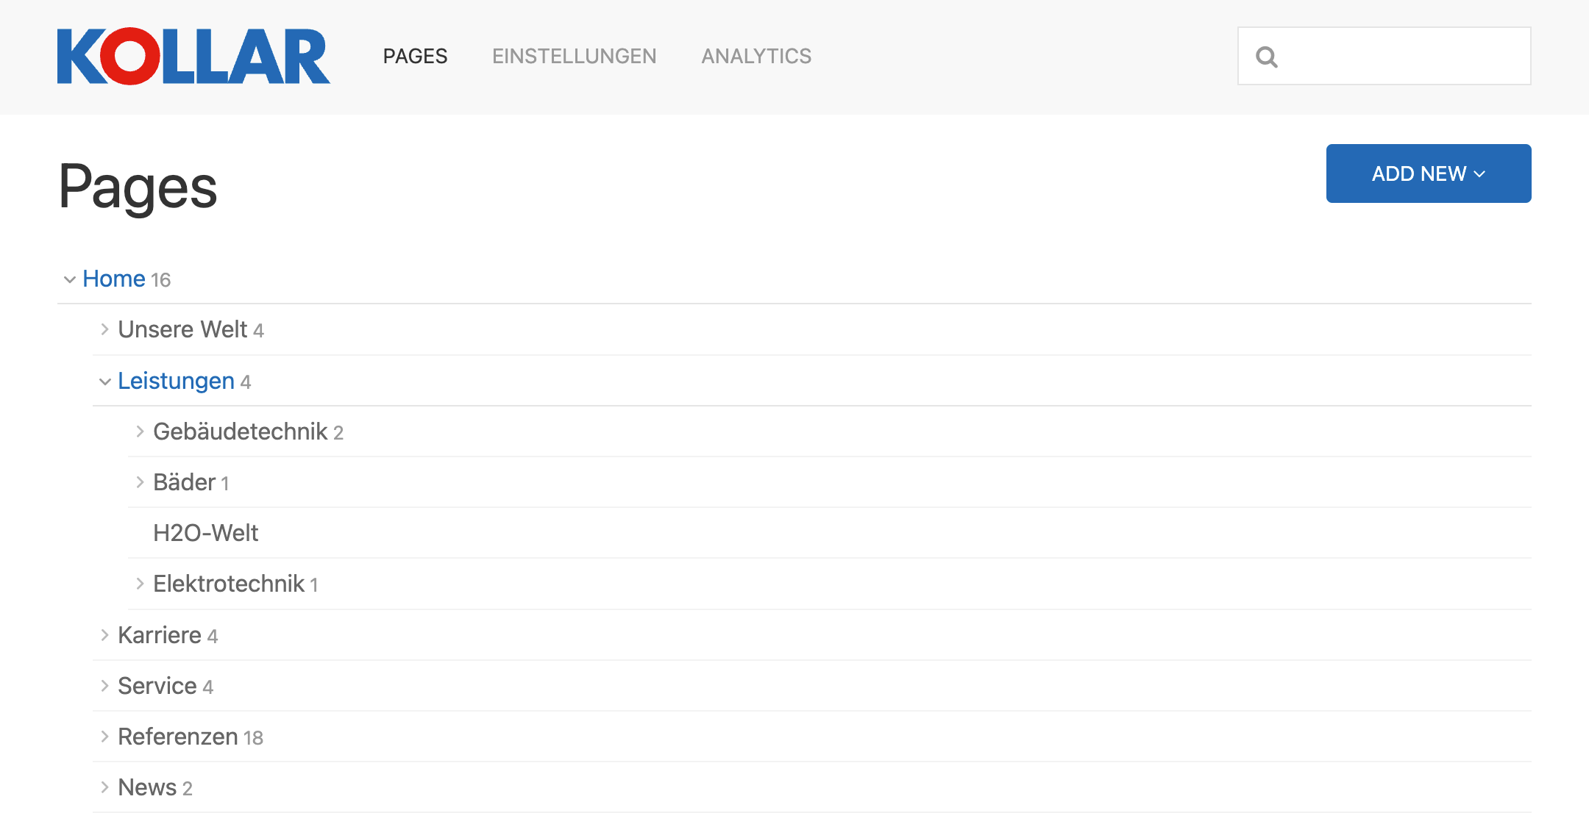Open the Pages menu item

pyautogui.click(x=415, y=57)
